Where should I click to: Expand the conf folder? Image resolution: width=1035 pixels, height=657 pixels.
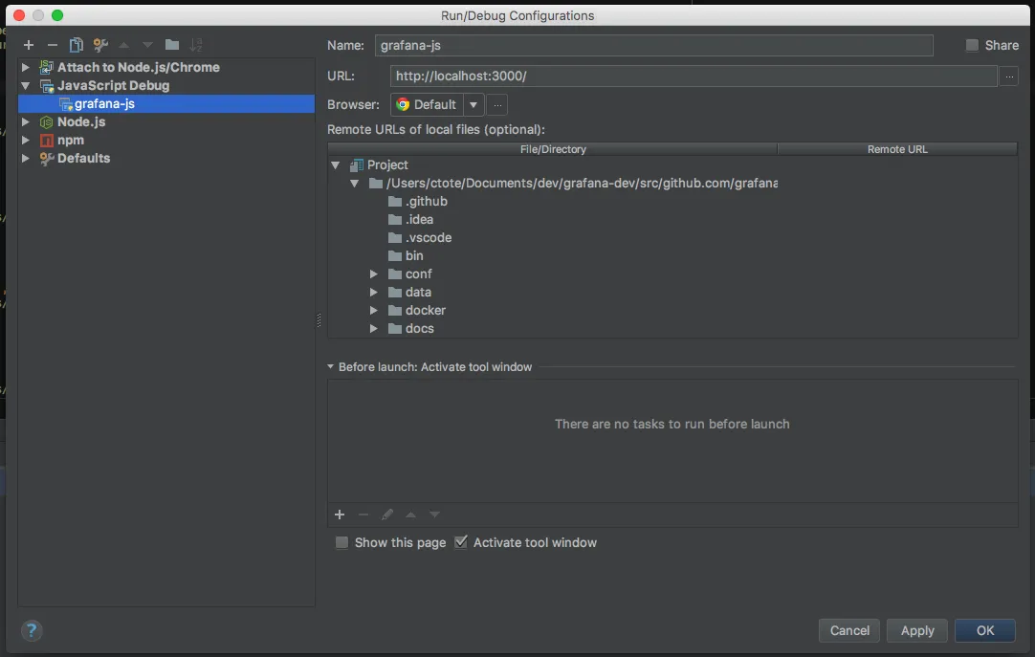374,274
